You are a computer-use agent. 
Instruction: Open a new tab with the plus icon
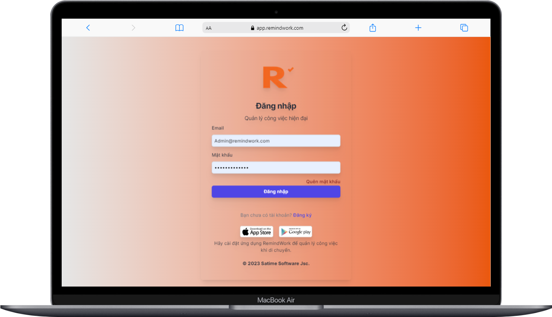[x=418, y=27]
